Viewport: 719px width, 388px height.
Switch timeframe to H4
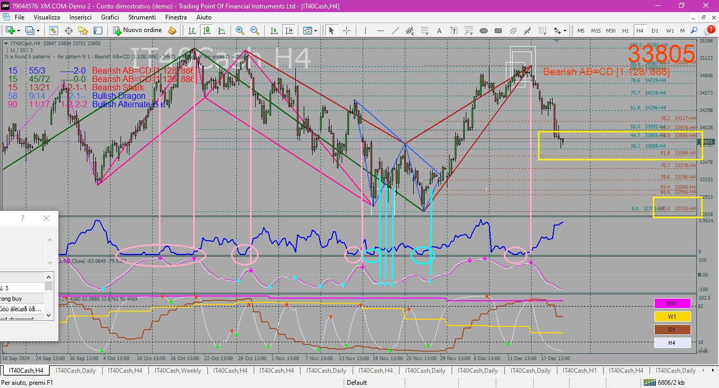640,30
